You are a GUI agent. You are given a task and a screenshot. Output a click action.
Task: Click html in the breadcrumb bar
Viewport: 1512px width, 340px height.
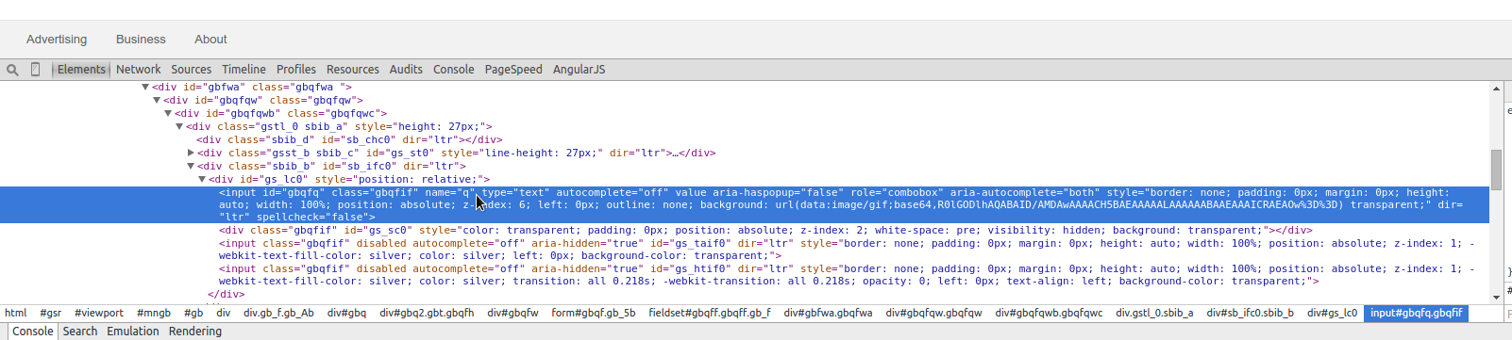16,313
